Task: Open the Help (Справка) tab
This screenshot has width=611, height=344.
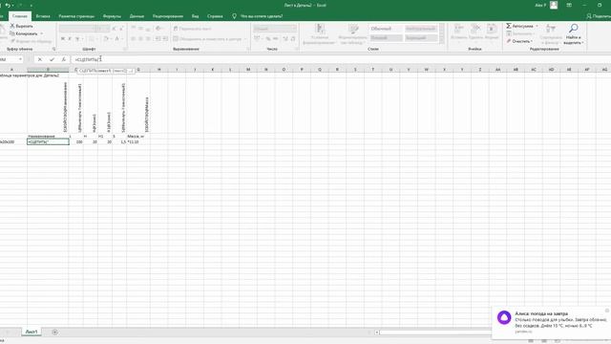Action: coord(215,16)
